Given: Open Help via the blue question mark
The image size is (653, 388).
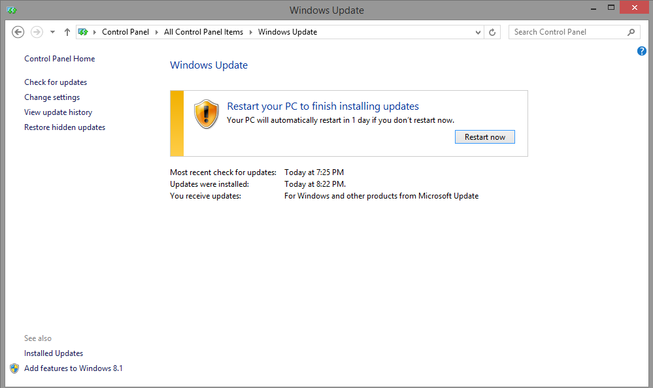Looking at the screenshot, I should tap(642, 51).
